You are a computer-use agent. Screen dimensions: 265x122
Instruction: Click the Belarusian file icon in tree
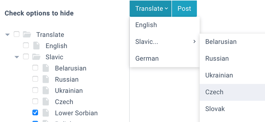tap(46, 68)
